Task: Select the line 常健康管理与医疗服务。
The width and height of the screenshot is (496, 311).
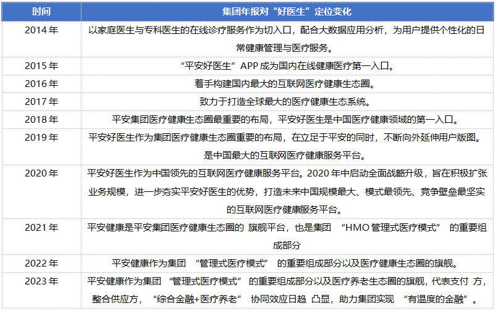Action: (285, 48)
